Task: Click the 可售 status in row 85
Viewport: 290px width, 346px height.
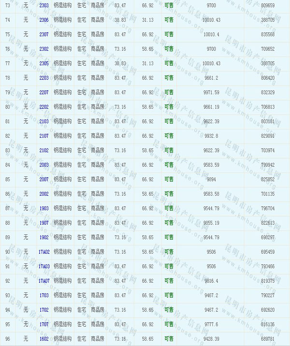Action: point(169,179)
